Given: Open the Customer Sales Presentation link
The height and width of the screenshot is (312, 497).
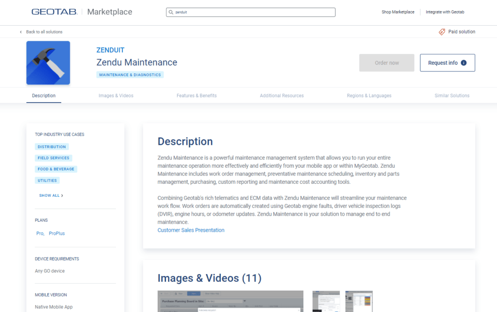Looking at the screenshot, I should (191, 230).
